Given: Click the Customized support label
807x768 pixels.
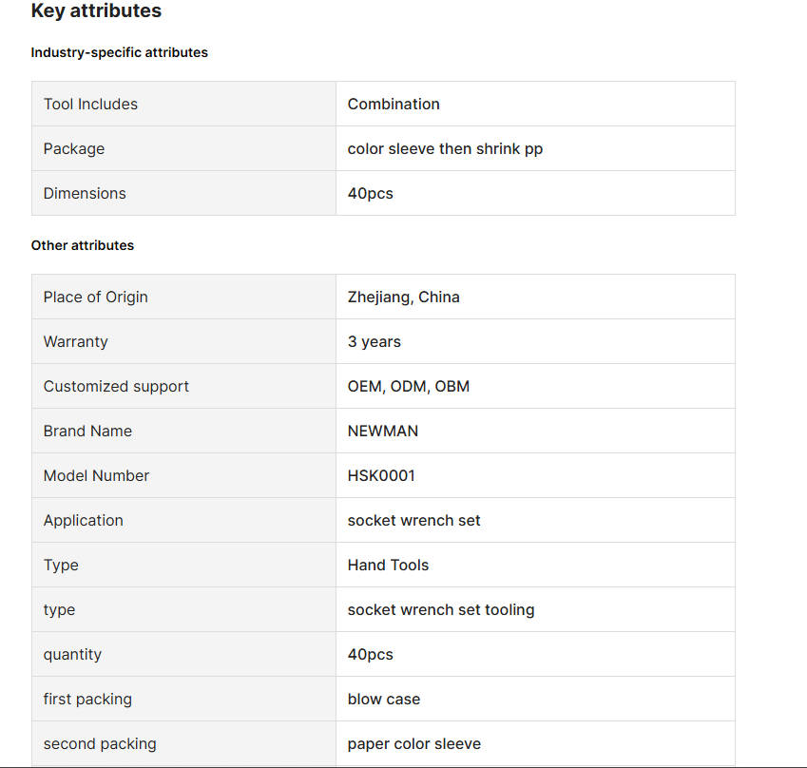Looking at the screenshot, I should click(116, 387).
